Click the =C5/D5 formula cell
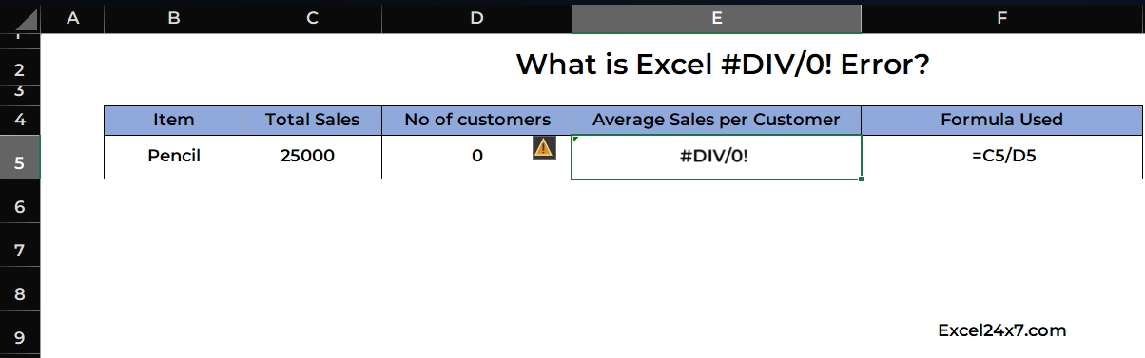Viewport: 1145px width, 358px height. [1002, 157]
